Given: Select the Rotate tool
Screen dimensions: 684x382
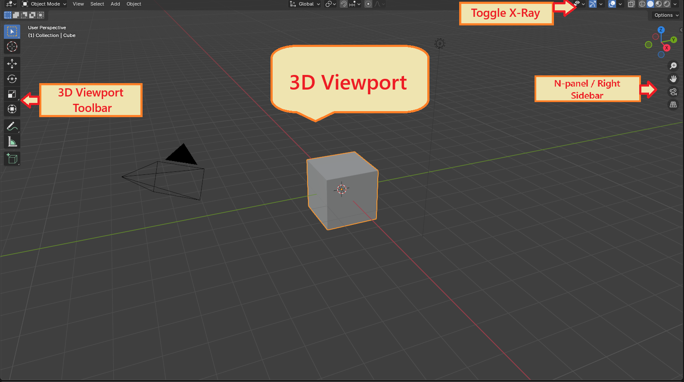Looking at the screenshot, I should click(12, 79).
